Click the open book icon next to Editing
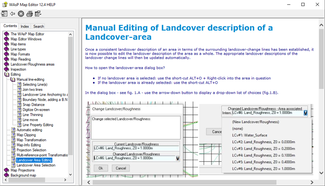 pyautogui.click(x=7, y=74)
